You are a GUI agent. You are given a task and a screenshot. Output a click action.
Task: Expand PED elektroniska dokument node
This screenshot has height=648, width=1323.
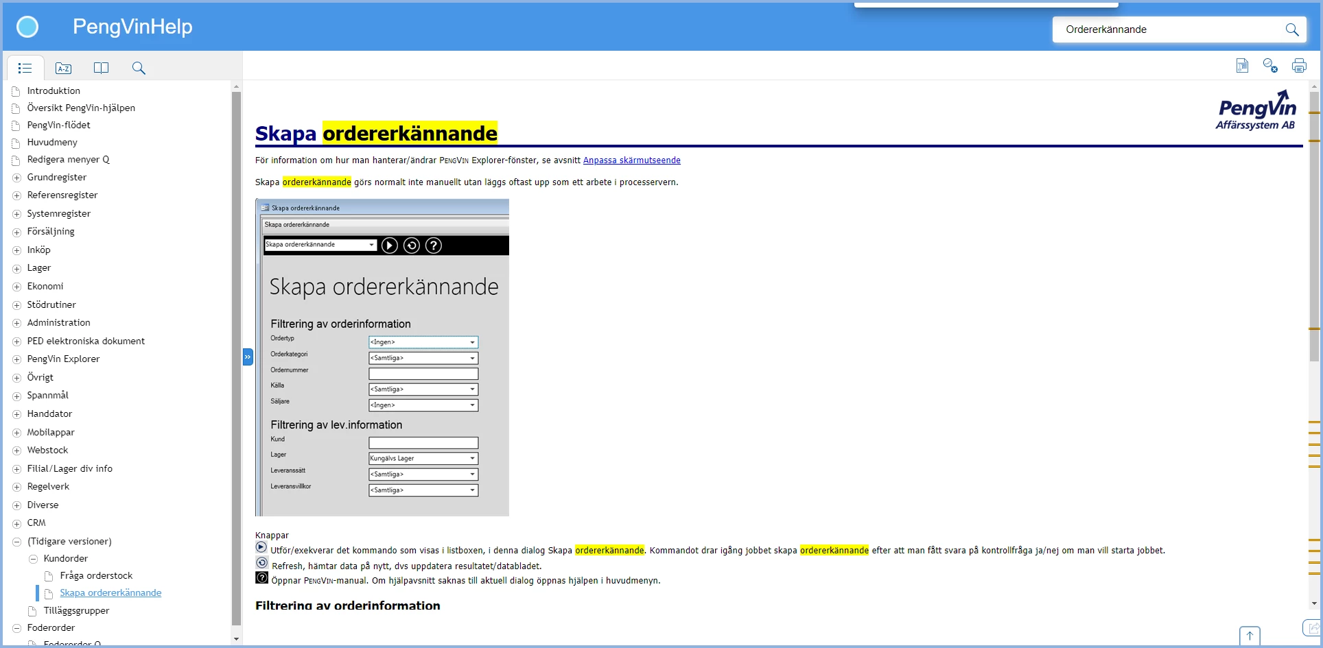coord(17,341)
